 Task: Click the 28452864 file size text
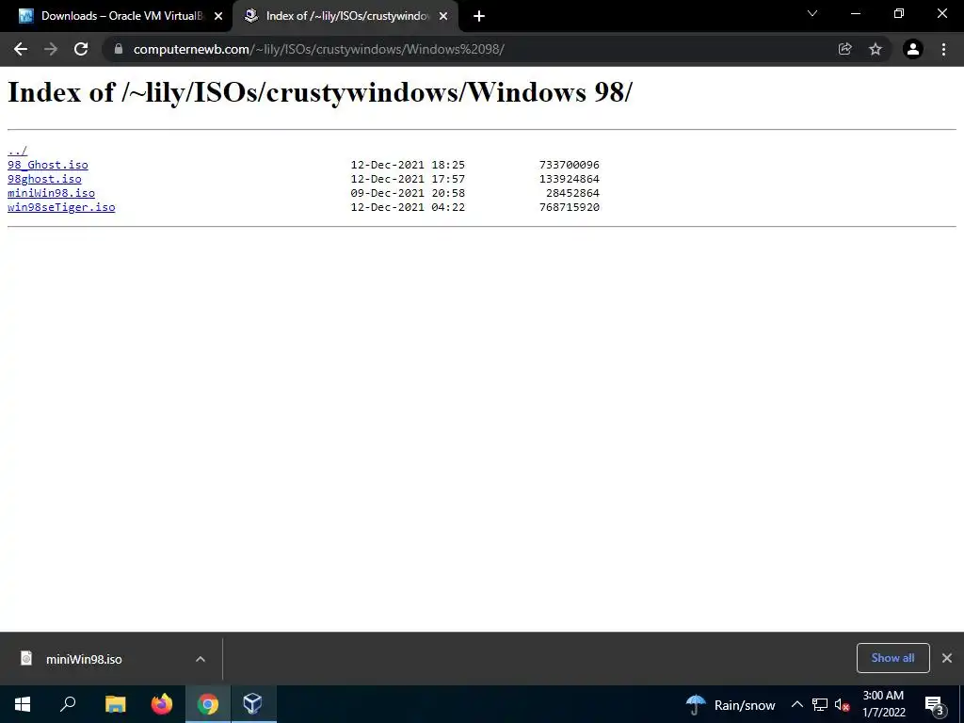coord(572,193)
